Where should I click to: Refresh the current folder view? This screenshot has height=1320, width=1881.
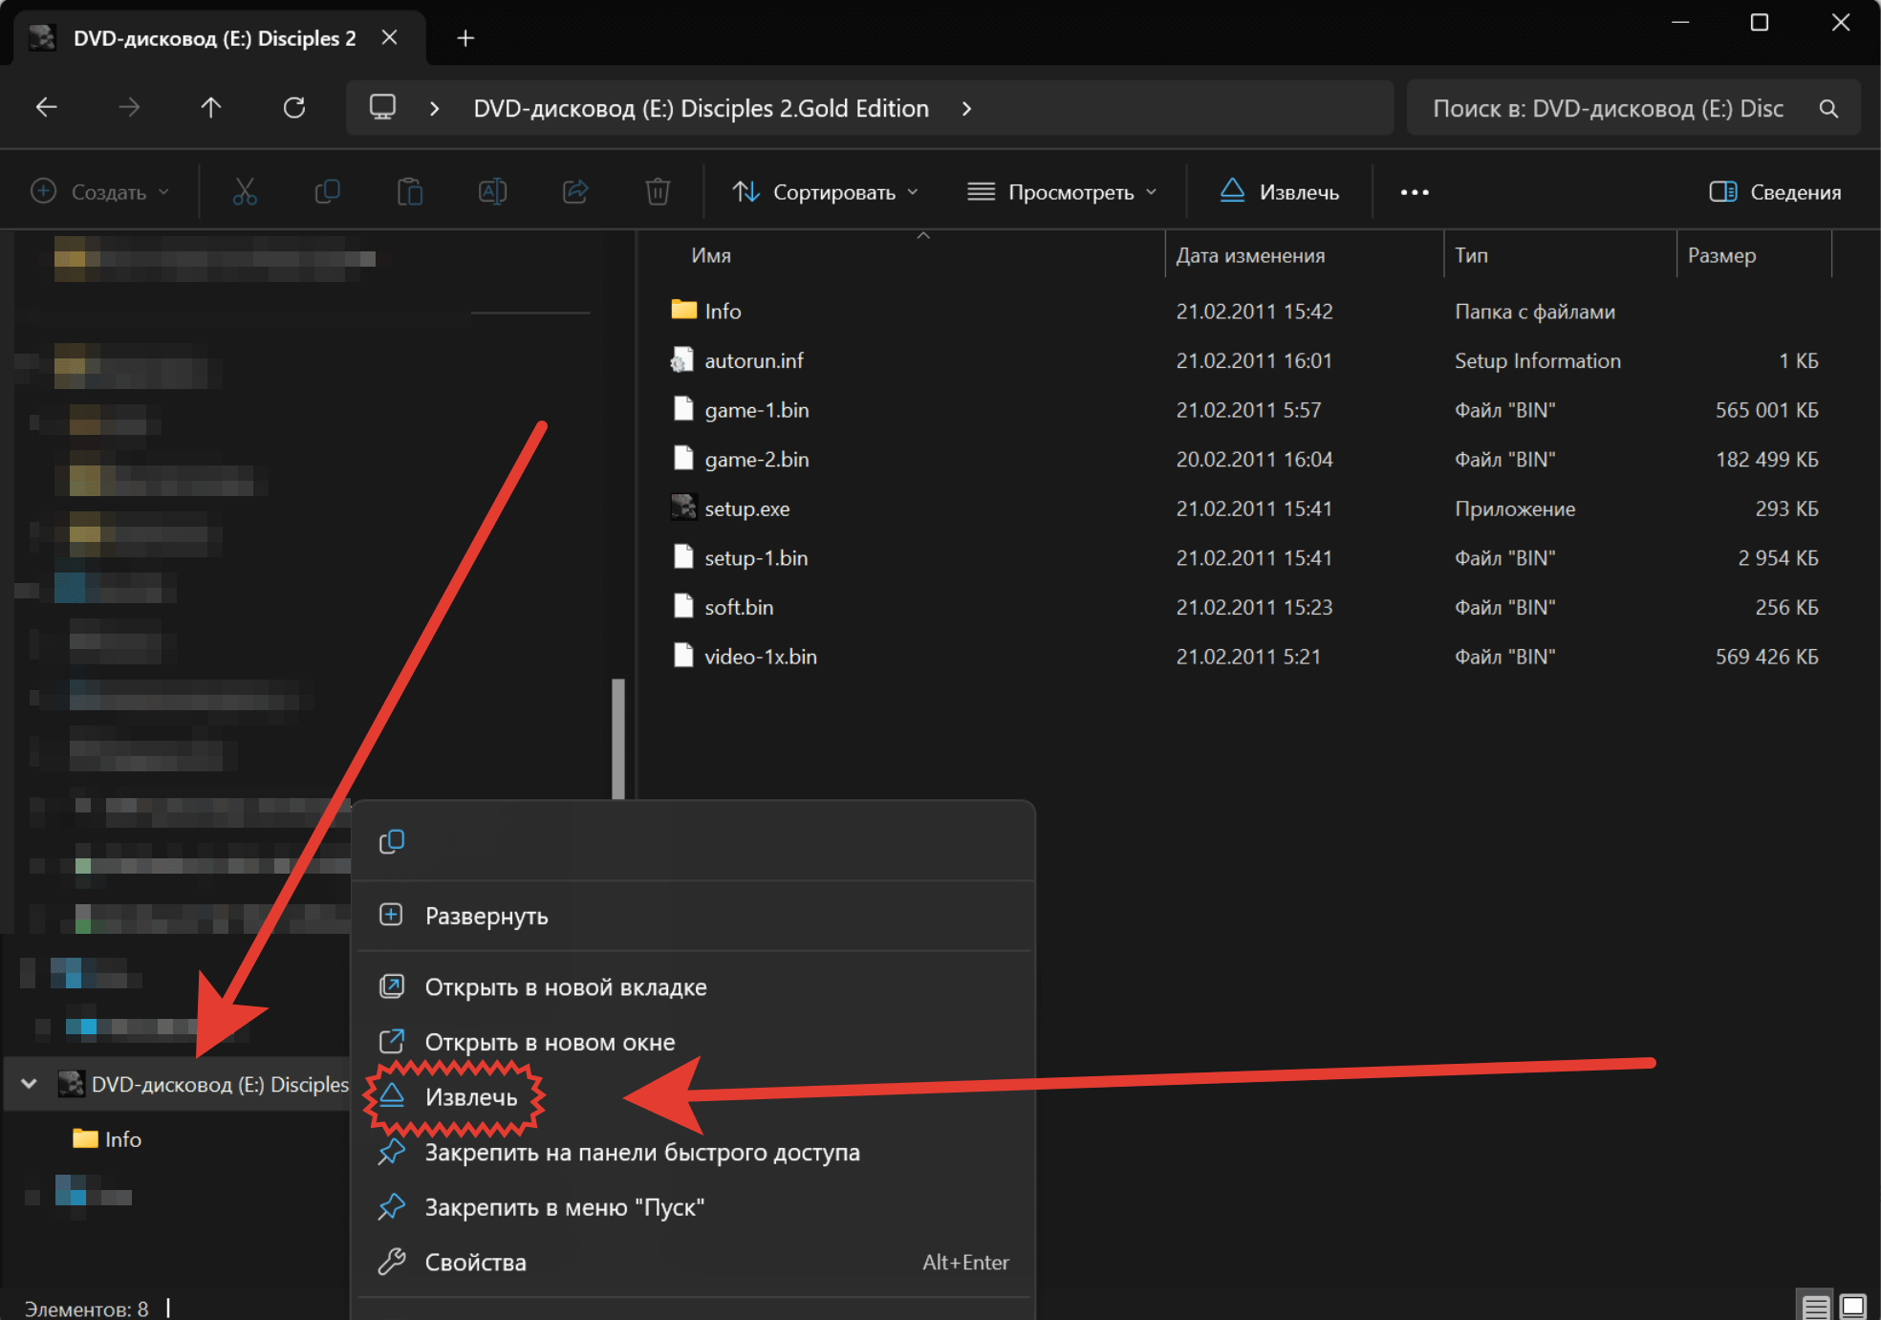[x=294, y=108]
